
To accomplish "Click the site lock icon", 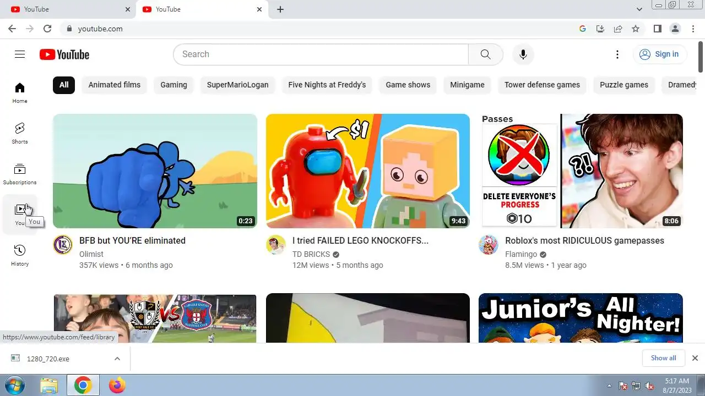I will (x=69, y=29).
